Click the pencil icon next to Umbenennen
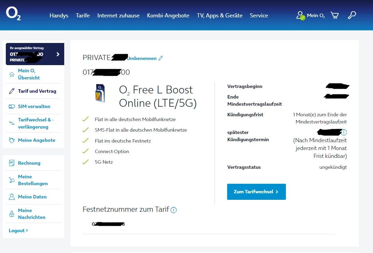Viewport: 373px width, 253px height. pos(161,58)
